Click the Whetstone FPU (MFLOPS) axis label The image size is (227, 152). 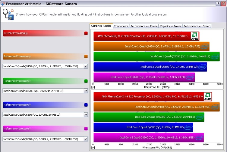(157, 147)
